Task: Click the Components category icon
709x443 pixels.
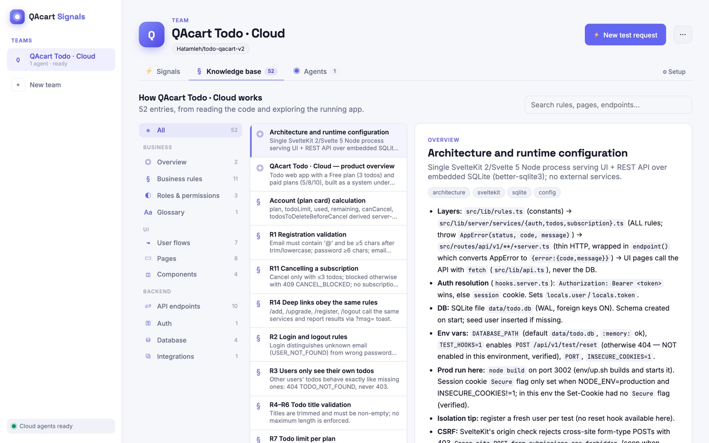Action: [x=148, y=275]
